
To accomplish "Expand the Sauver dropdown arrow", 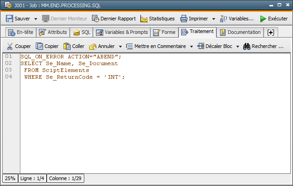I will point(36,19).
